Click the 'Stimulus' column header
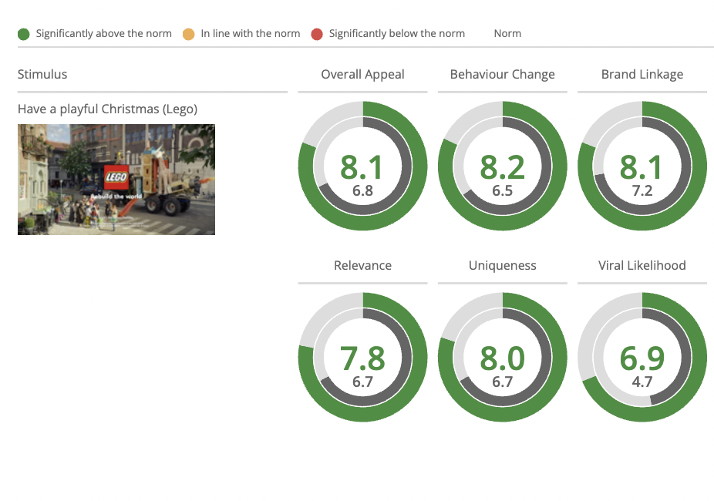This screenshot has width=714, height=501. point(42,74)
